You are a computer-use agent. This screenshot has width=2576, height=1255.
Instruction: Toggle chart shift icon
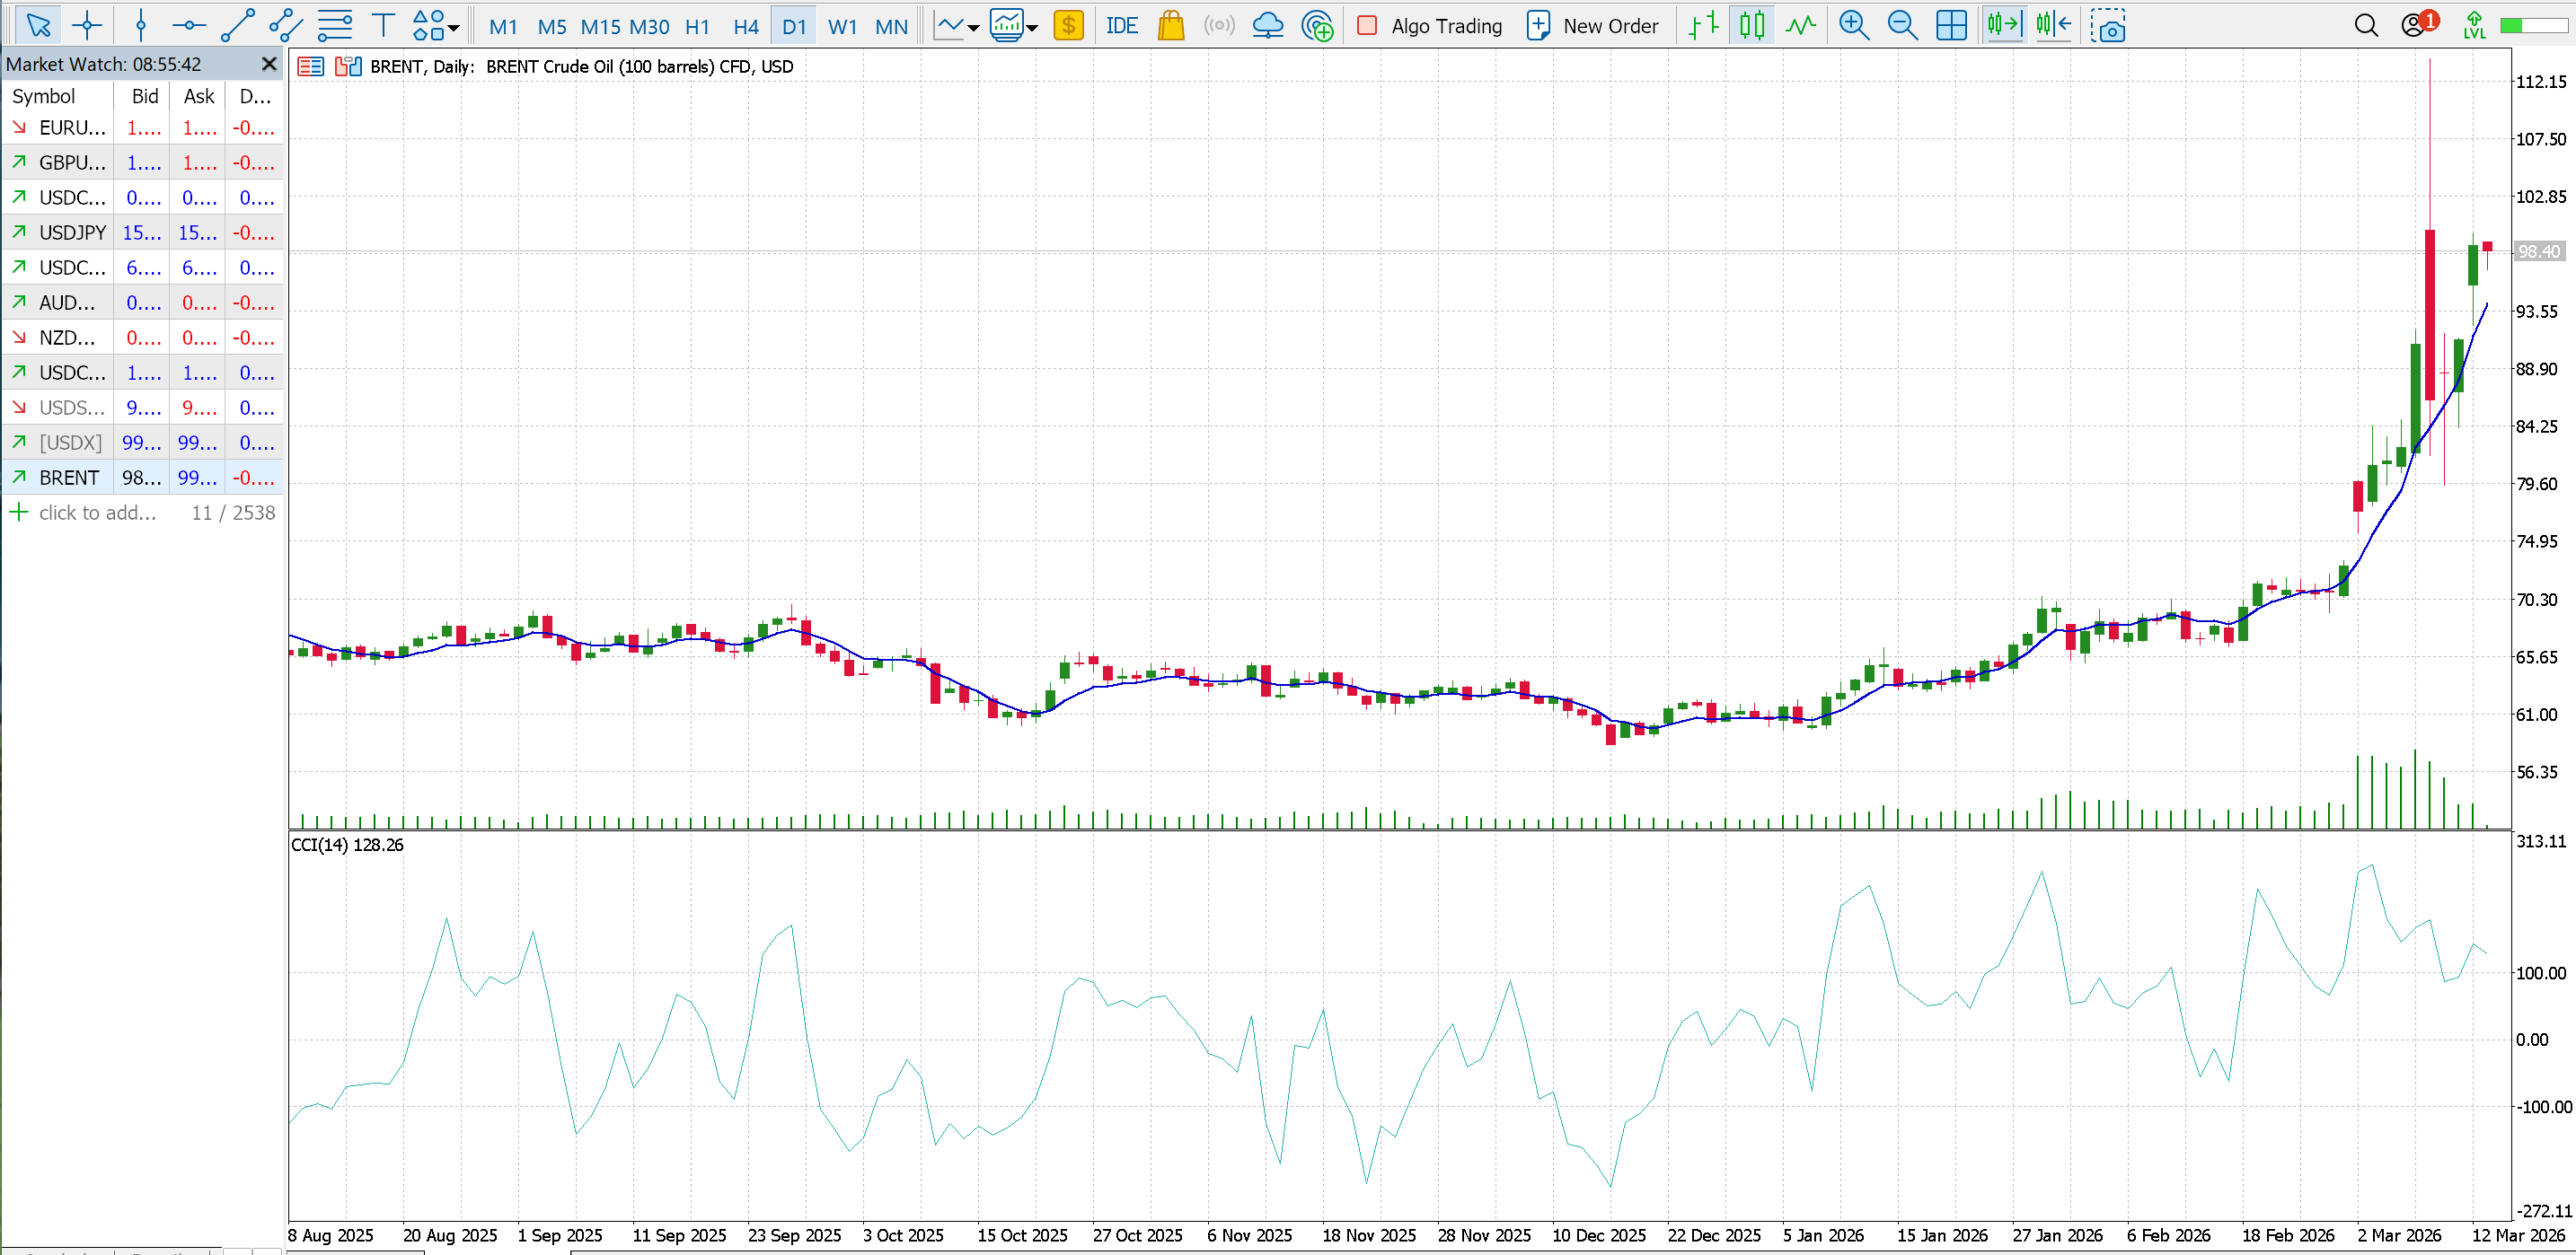pyautogui.click(x=2053, y=26)
